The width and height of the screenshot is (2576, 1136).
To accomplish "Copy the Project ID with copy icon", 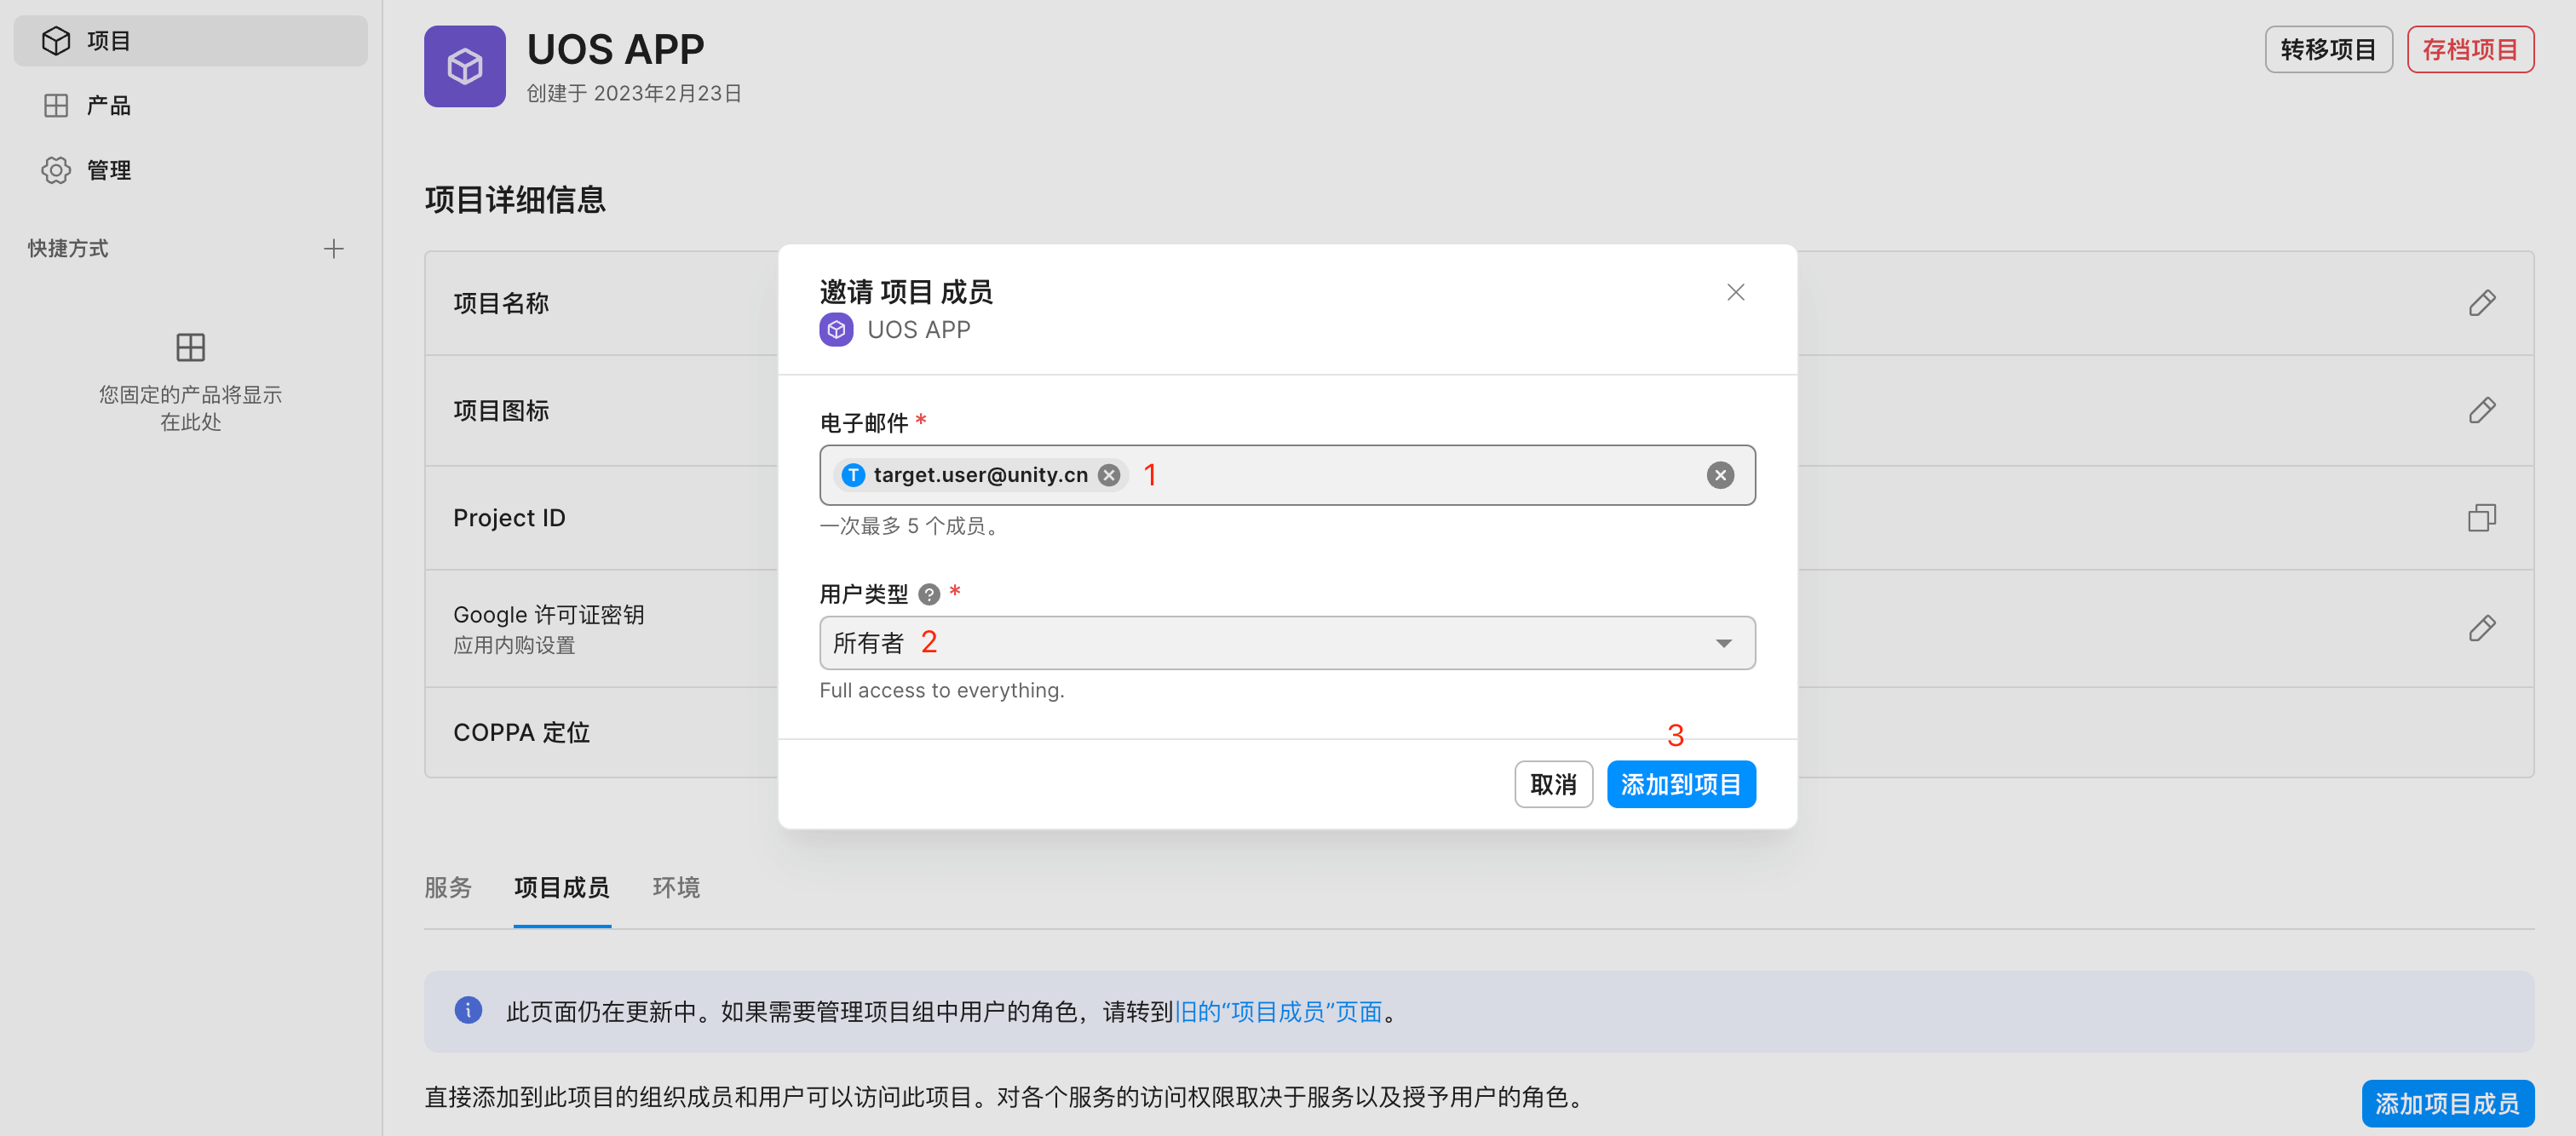I will [2481, 518].
